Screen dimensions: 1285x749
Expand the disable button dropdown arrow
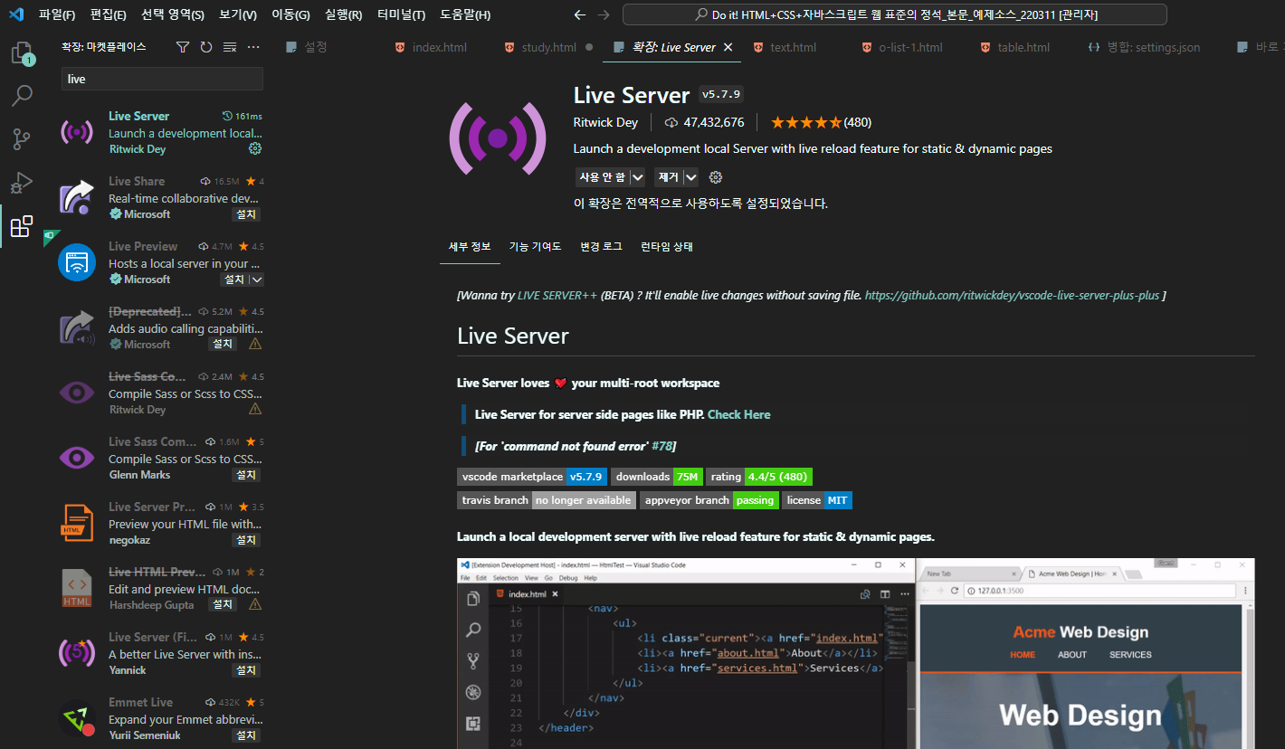[x=638, y=177]
